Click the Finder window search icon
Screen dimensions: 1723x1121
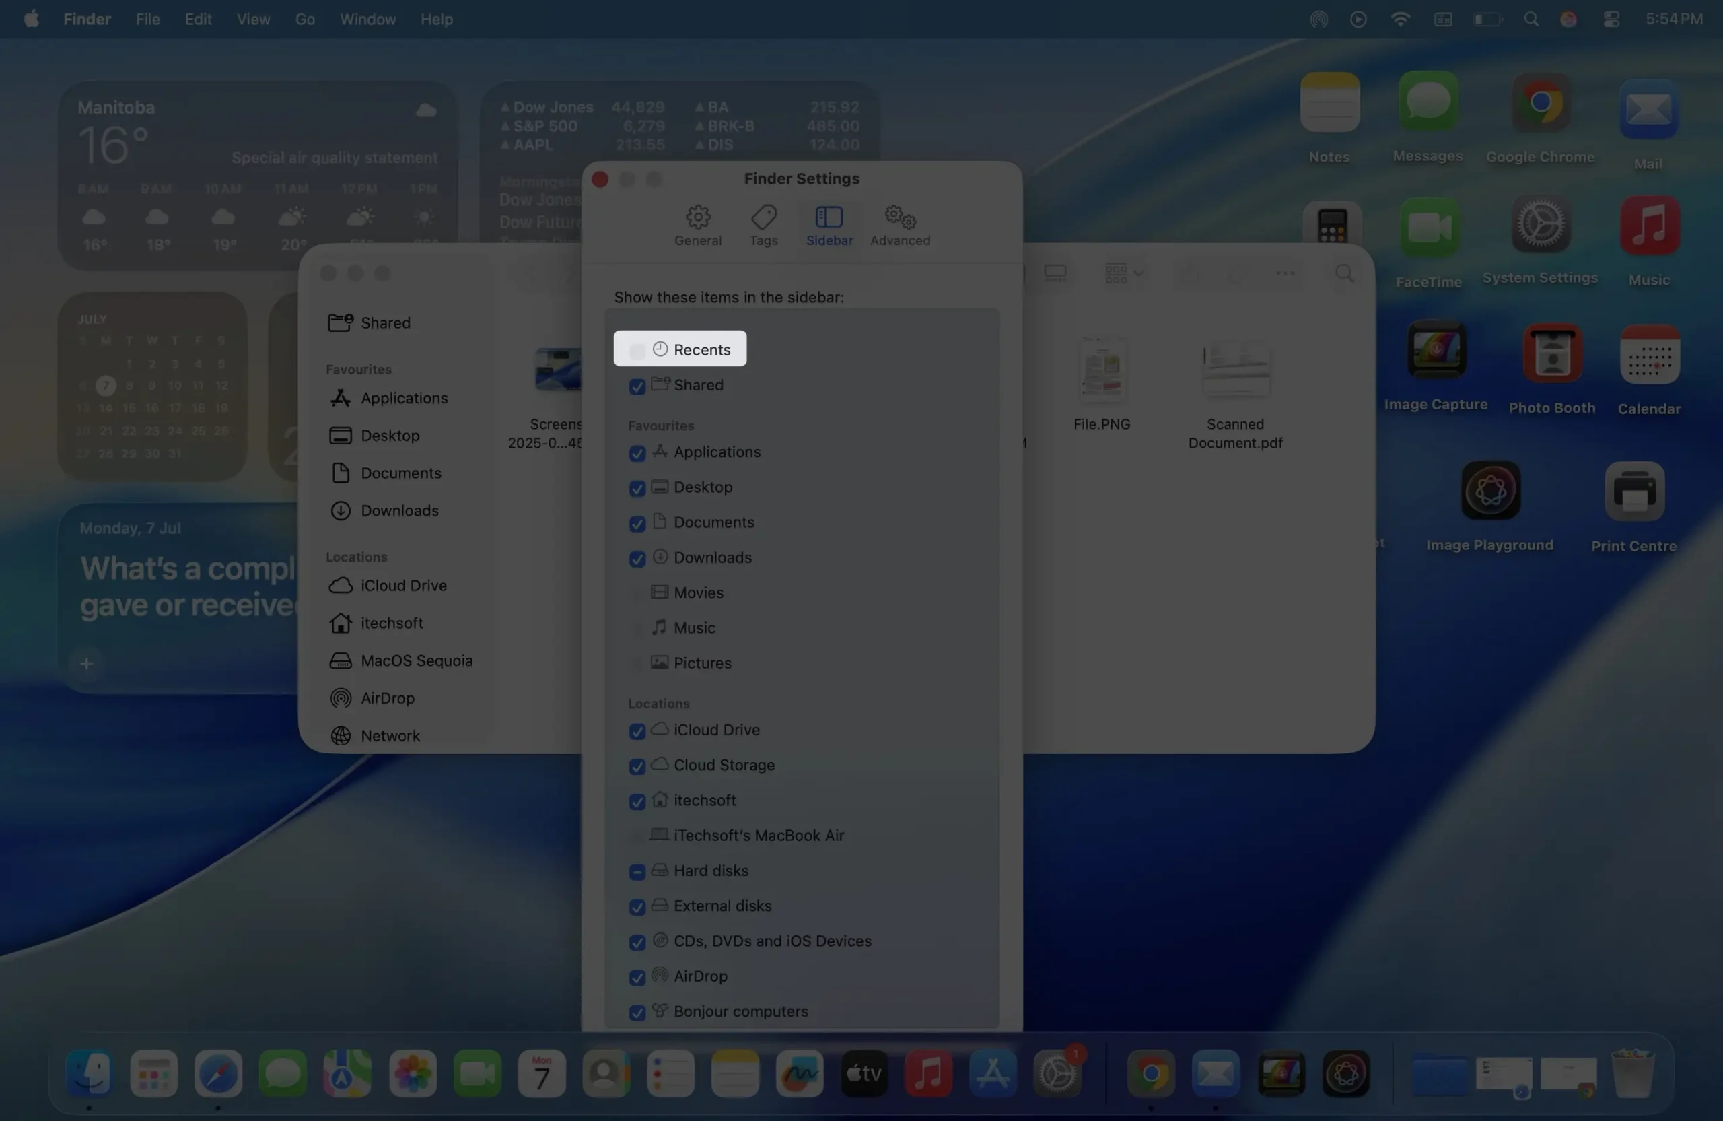coord(1343,273)
